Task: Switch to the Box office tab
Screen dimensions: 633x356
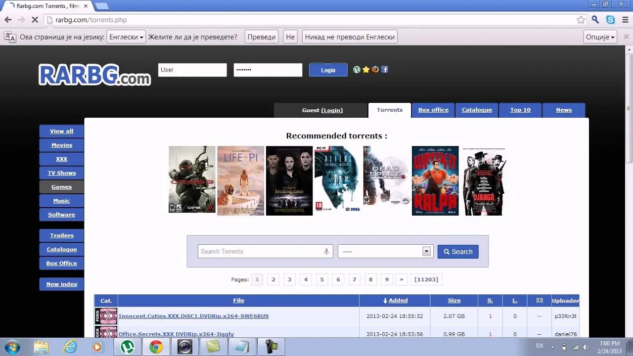Action: (433, 110)
